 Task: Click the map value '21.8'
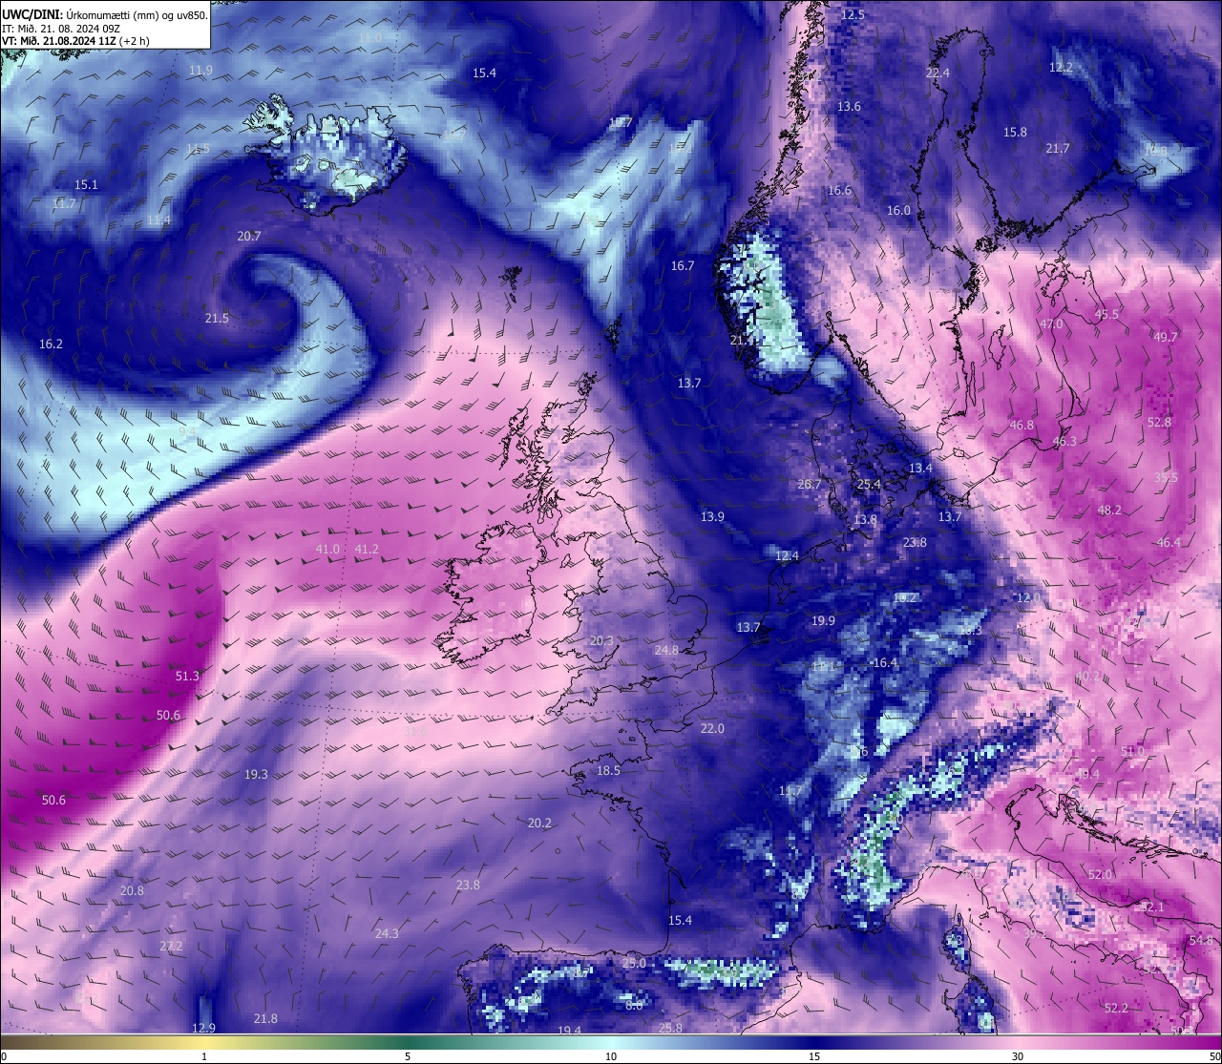[265, 1019]
